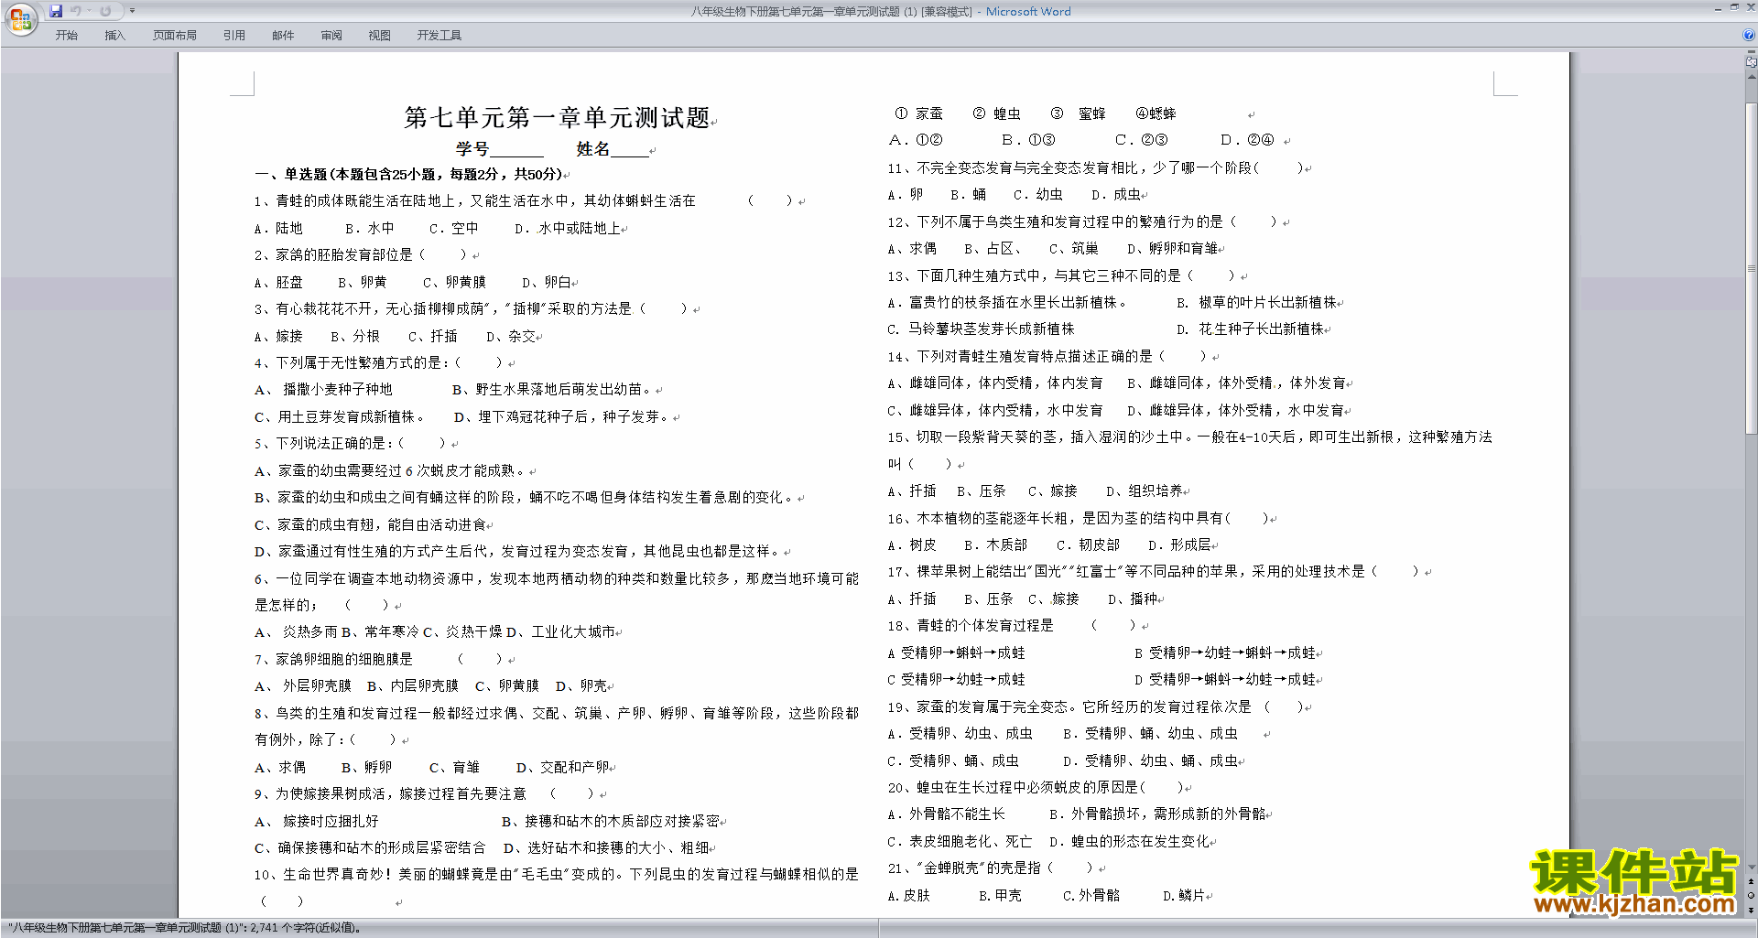The image size is (1758, 938).
Task: Switch to the 视图 tab
Action: (x=380, y=36)
